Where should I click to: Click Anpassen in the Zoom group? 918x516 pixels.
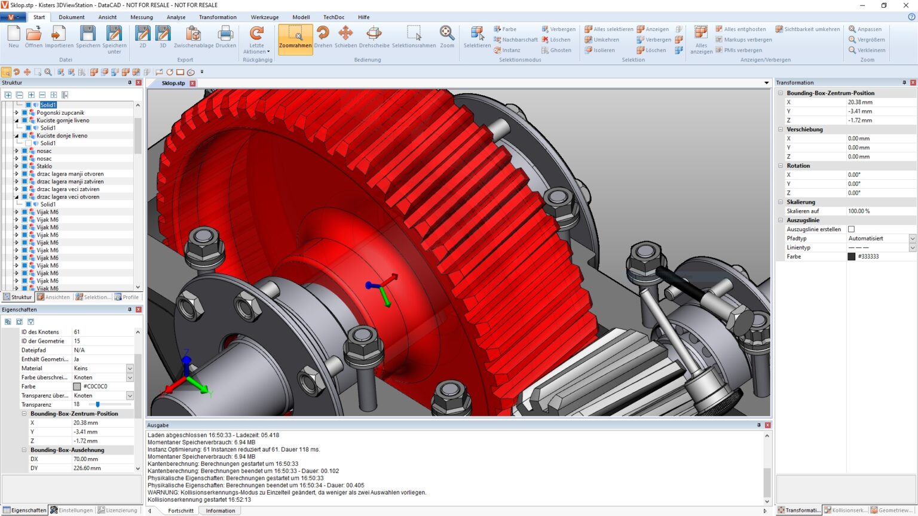tap(868, 28)
